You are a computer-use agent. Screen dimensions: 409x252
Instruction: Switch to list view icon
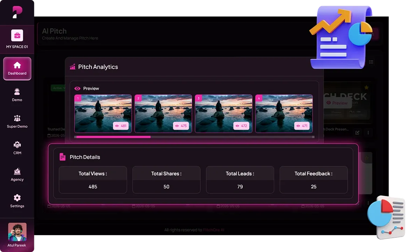pos(371,62)
